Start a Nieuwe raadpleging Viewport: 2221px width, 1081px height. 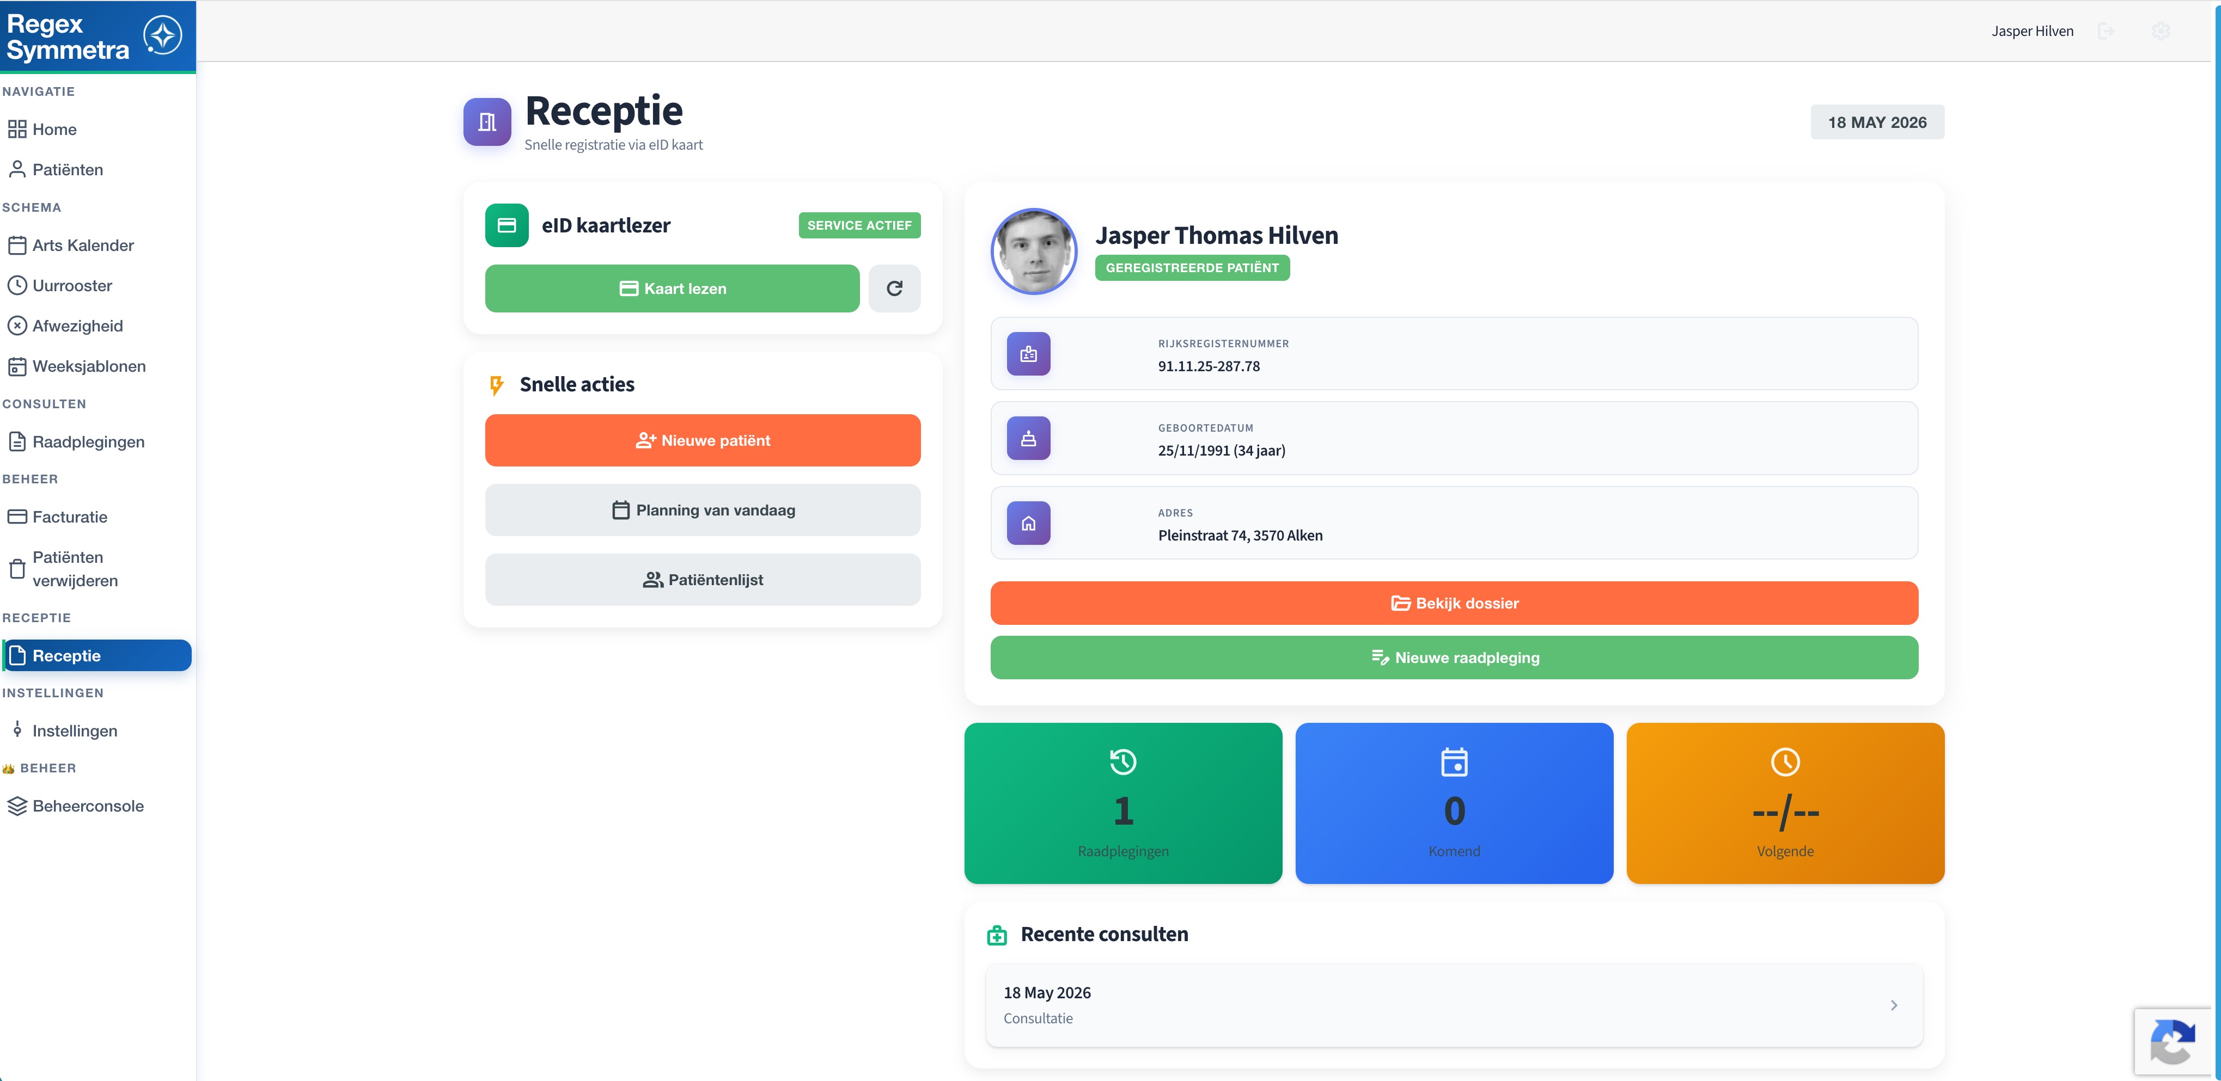click(1454, 657)
